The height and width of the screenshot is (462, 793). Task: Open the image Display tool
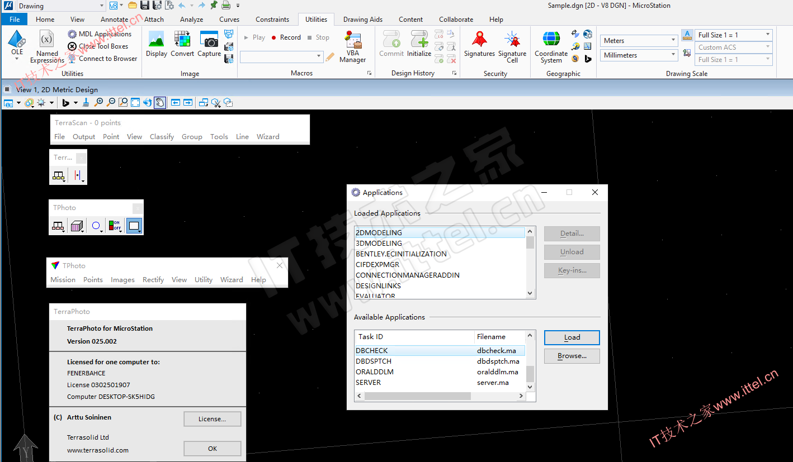[x=157, y=44]
